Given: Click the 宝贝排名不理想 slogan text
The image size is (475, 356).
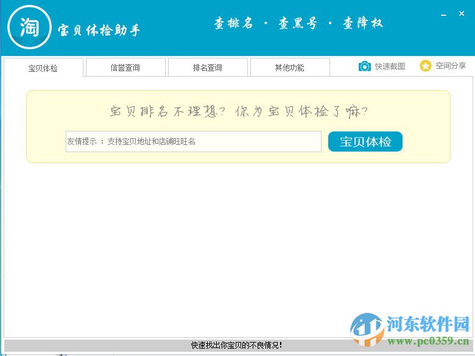Looking at the screenshot, I should [167, 111].
